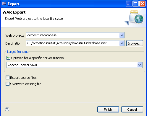This screenshot has height=116, width=147.
Task: Uncheck Optimize for a specific server runtime
Action: coord(8,58)
